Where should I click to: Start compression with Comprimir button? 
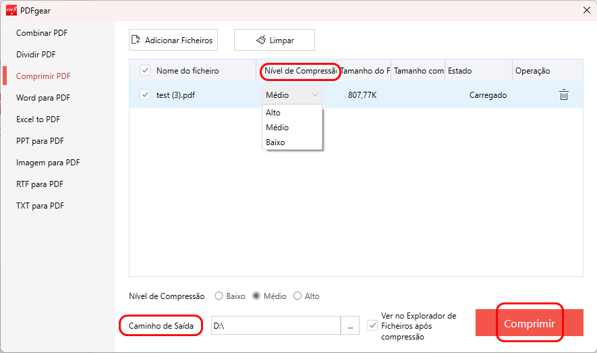point(530,323)
